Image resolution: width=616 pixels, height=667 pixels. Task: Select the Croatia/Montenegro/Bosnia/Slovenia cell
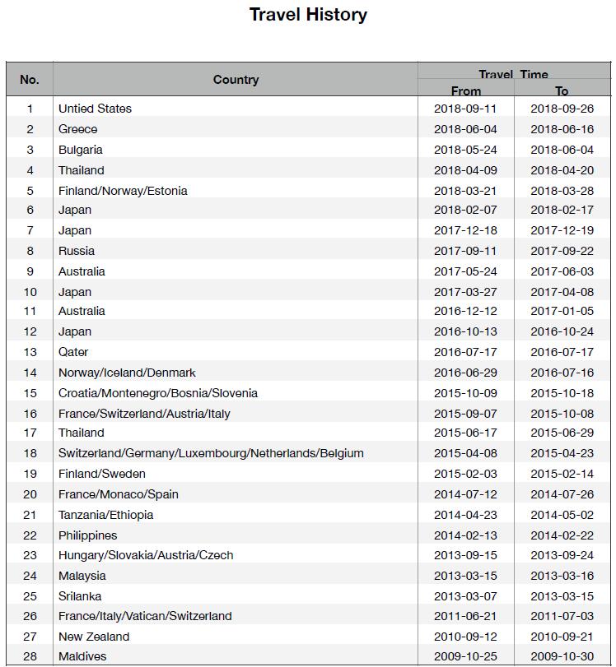point(158,393)
